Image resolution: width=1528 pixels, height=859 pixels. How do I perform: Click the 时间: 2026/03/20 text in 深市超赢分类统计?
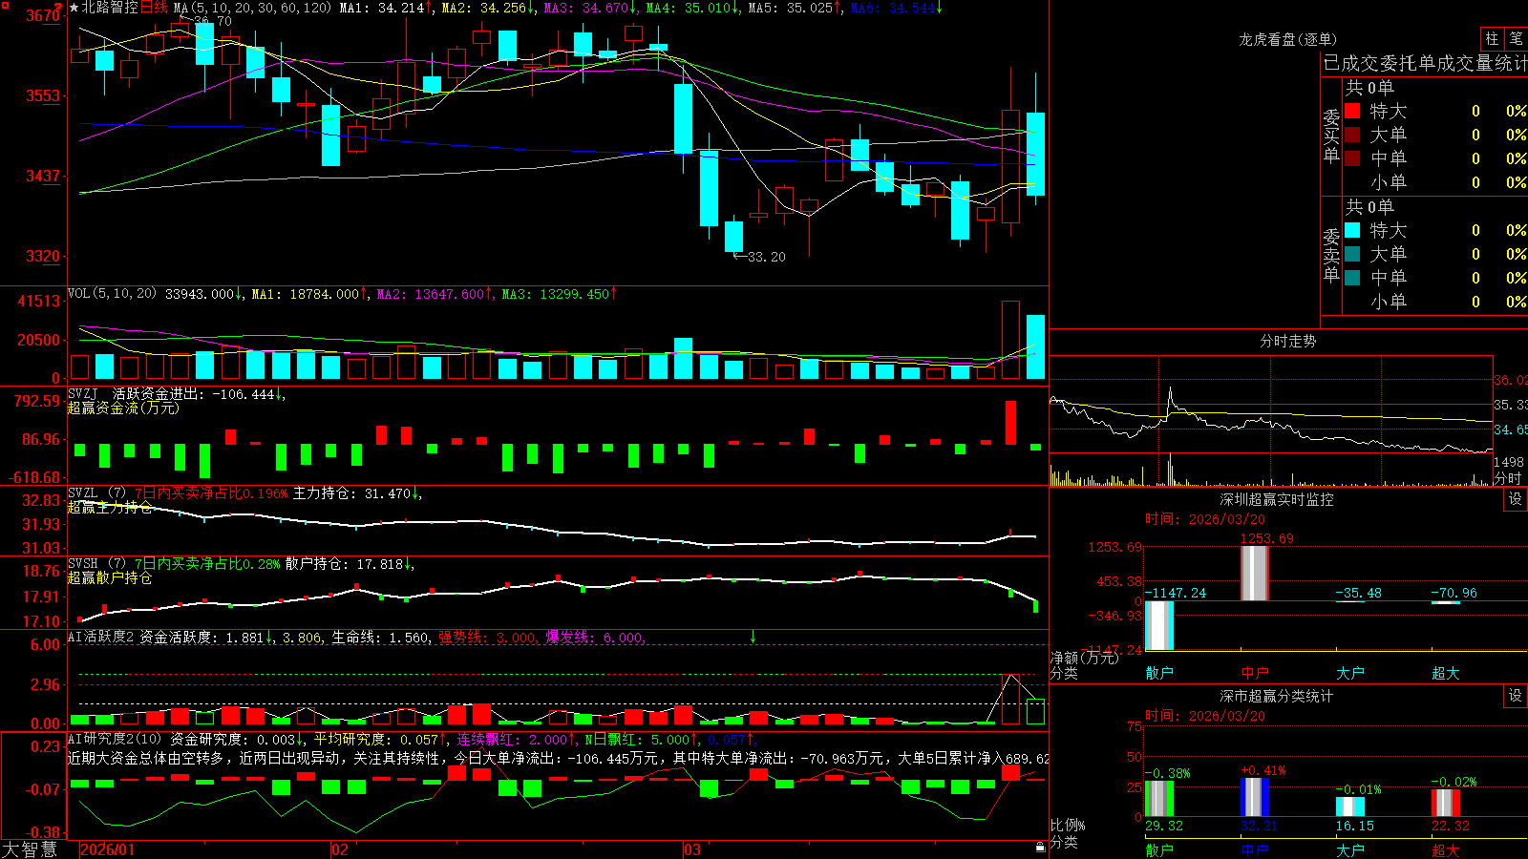click(1205, 716)
